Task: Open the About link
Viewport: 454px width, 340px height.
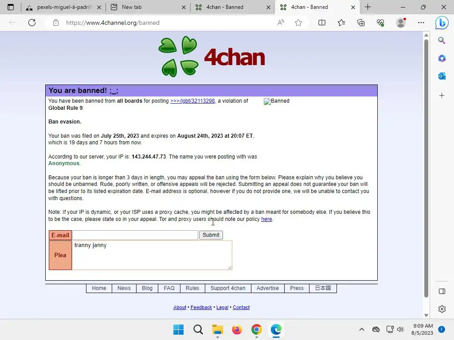Action: (180, 307)
